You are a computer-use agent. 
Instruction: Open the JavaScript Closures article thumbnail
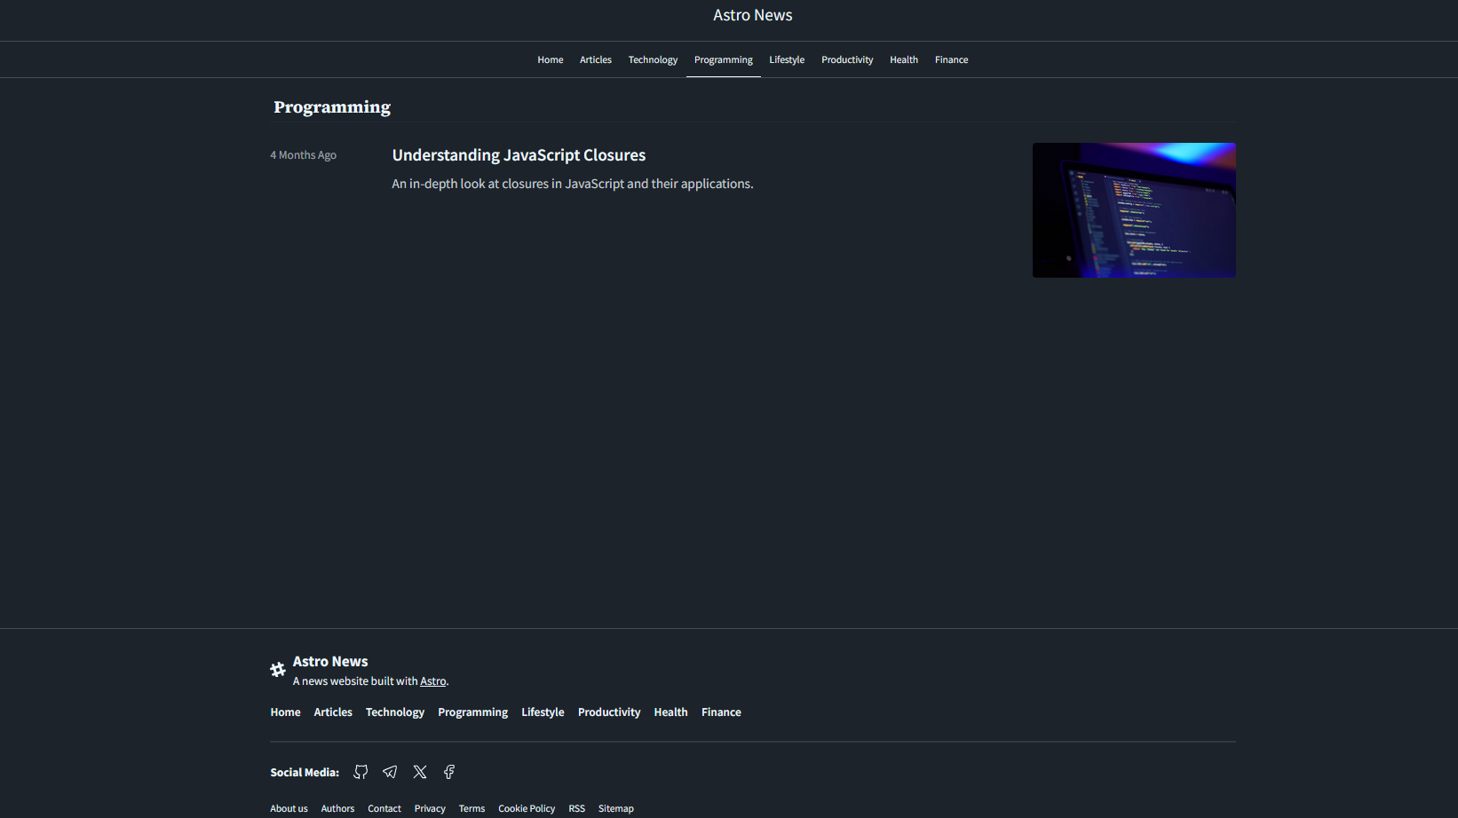coord(1133,210)
